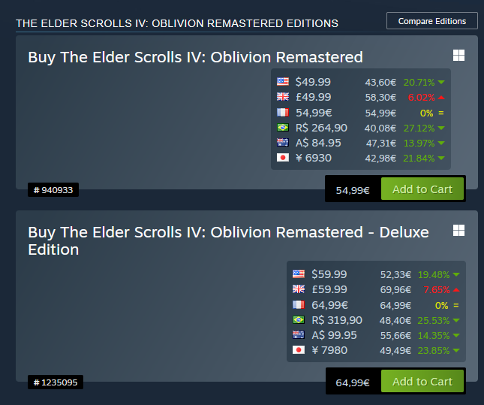Click Australia flag next to A$ 99.95
Viewport: 484px width, 405px height.
coord(299,335)
